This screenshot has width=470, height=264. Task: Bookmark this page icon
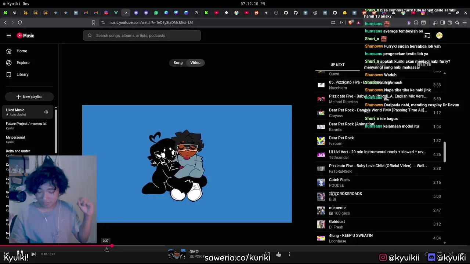[93, 22]
